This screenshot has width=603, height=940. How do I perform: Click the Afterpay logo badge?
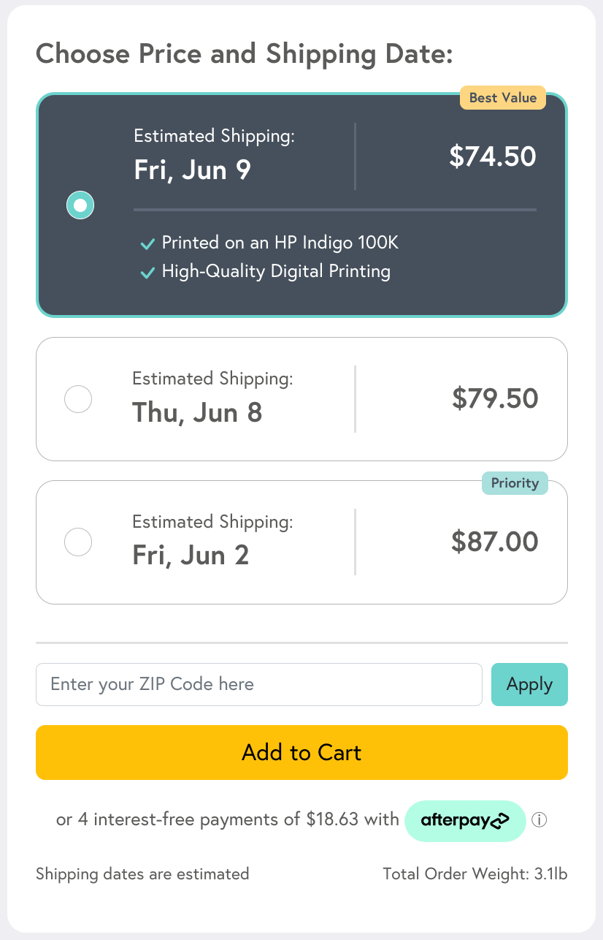point(465,821)
